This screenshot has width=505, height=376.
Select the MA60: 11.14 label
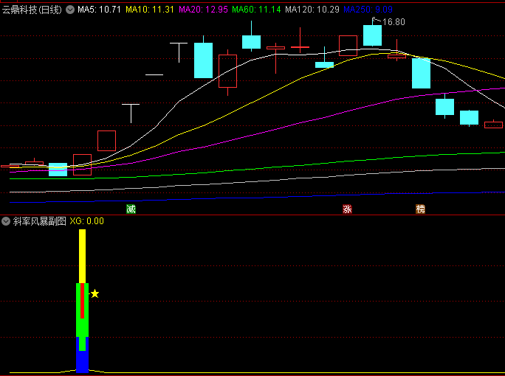[256, 10]
